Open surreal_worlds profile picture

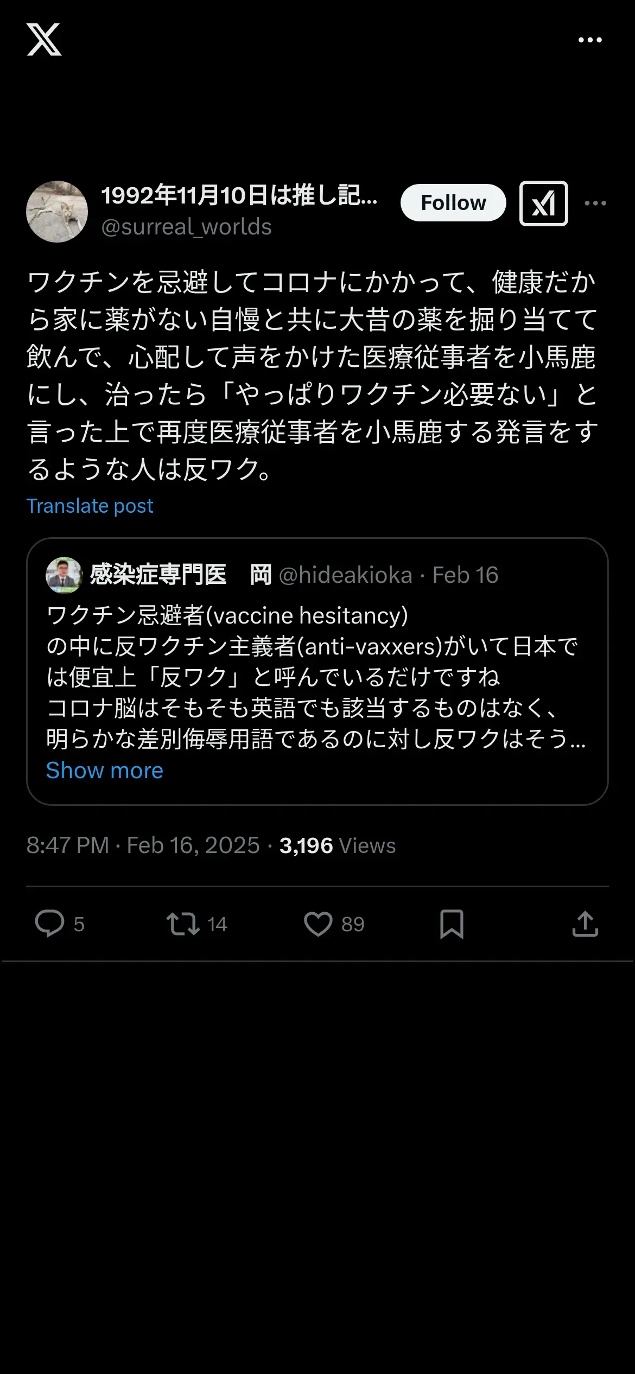57,212
